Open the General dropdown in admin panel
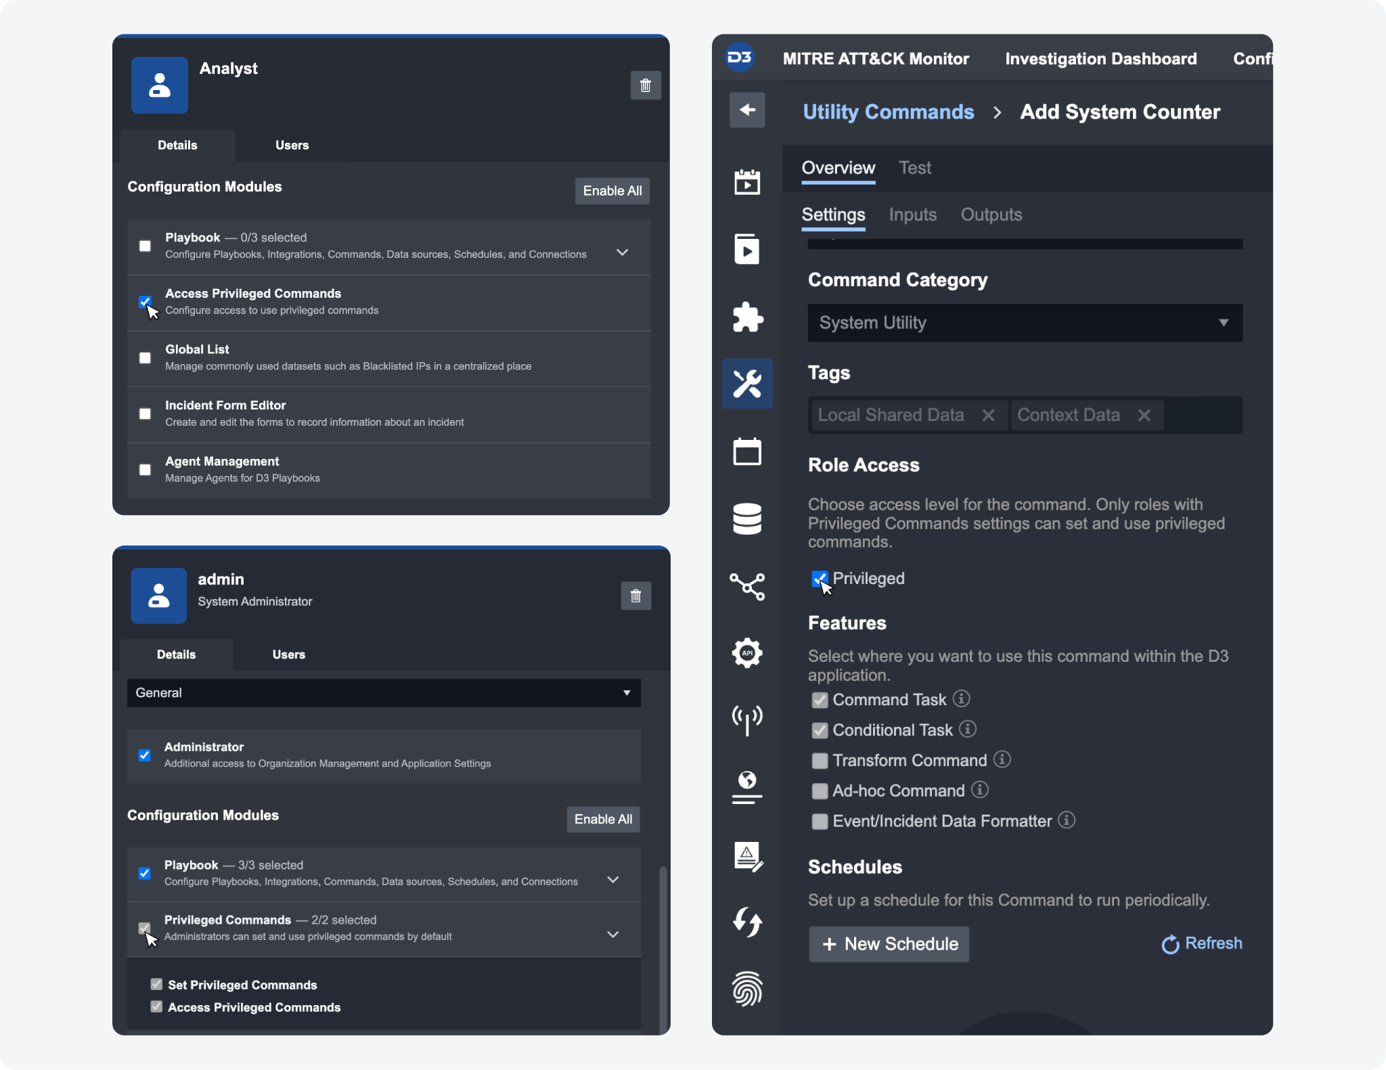 pos(384,693)
